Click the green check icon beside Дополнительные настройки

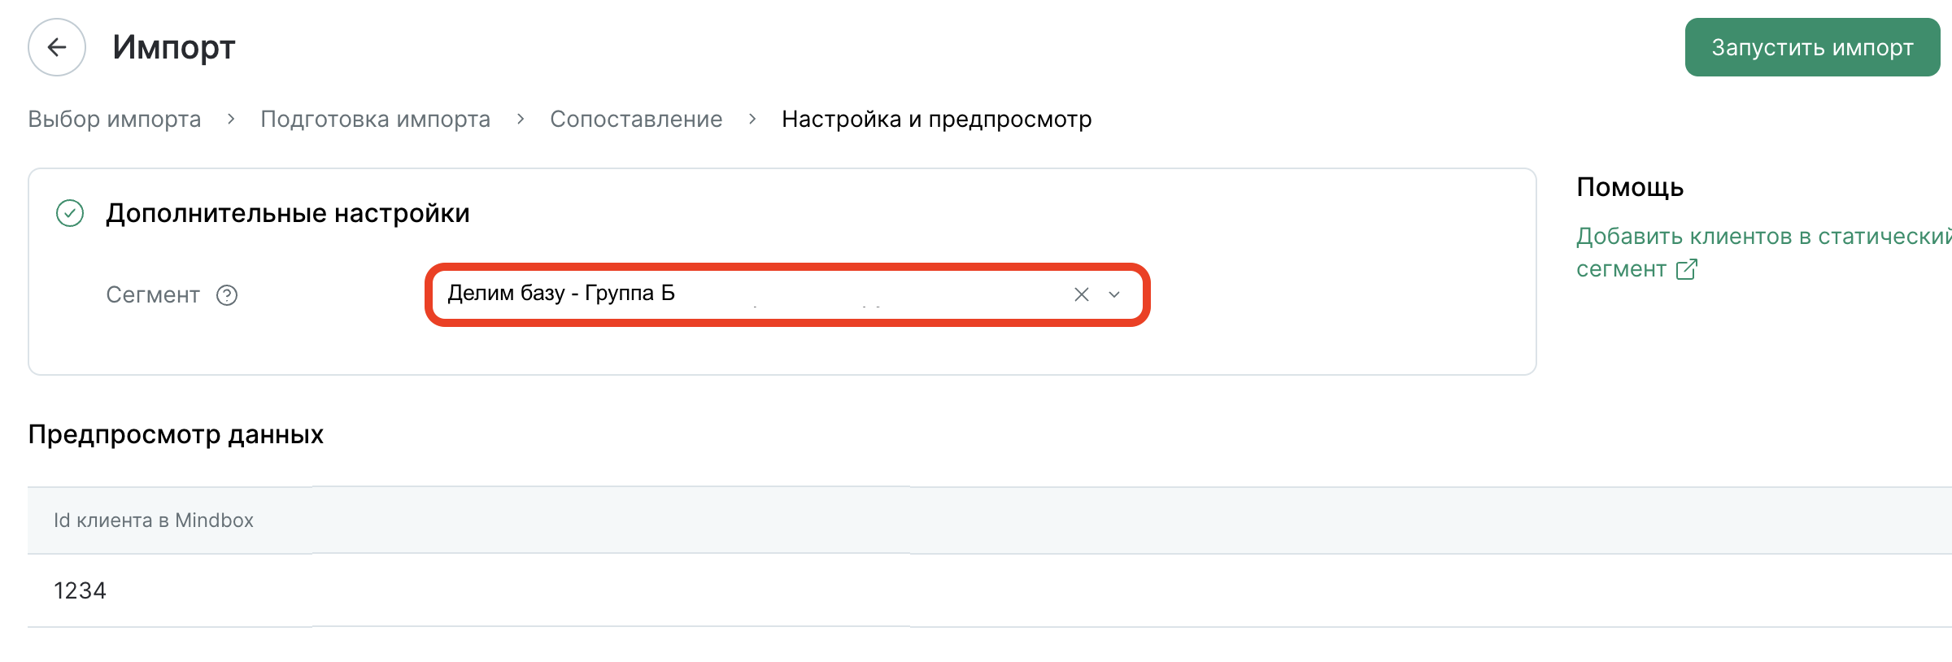tap(70, 213)
